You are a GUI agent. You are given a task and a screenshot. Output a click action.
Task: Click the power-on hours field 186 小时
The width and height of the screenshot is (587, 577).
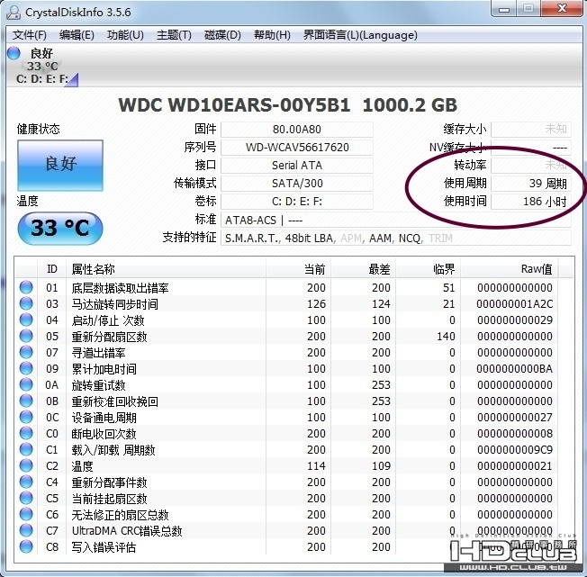[x=531, y=202]
